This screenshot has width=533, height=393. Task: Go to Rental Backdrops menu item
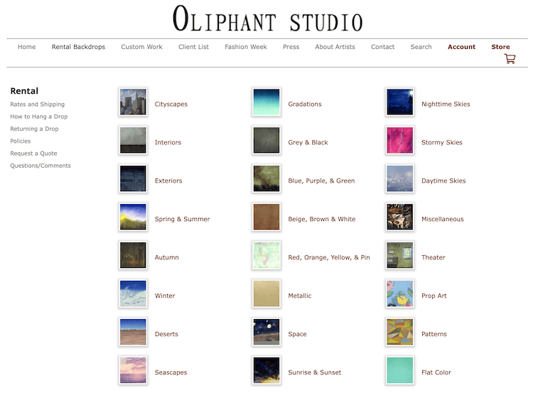pyautogui.click(x=78, y=47)
